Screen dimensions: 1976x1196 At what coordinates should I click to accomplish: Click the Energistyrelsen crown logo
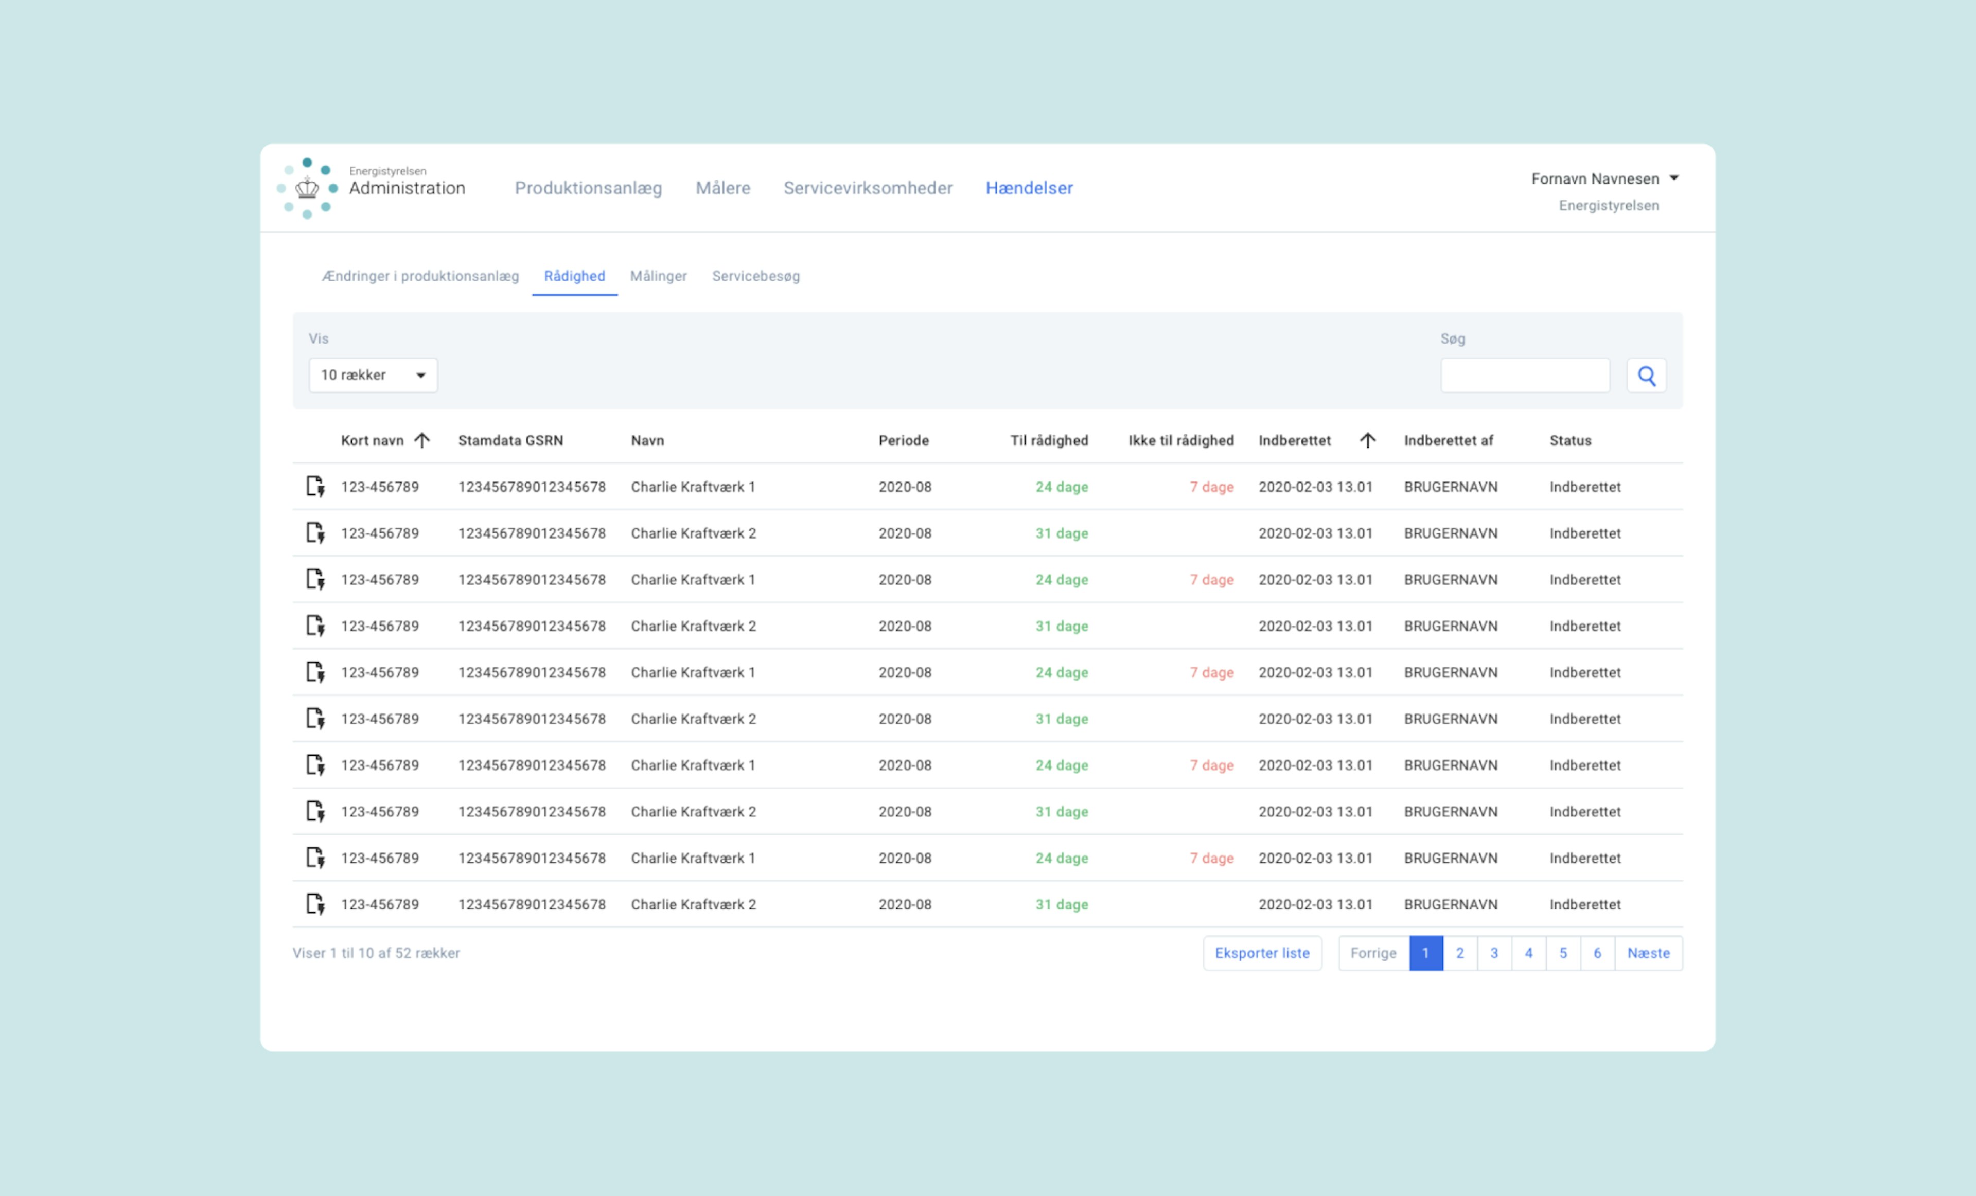pyautogui.click(x=307, y=188)
